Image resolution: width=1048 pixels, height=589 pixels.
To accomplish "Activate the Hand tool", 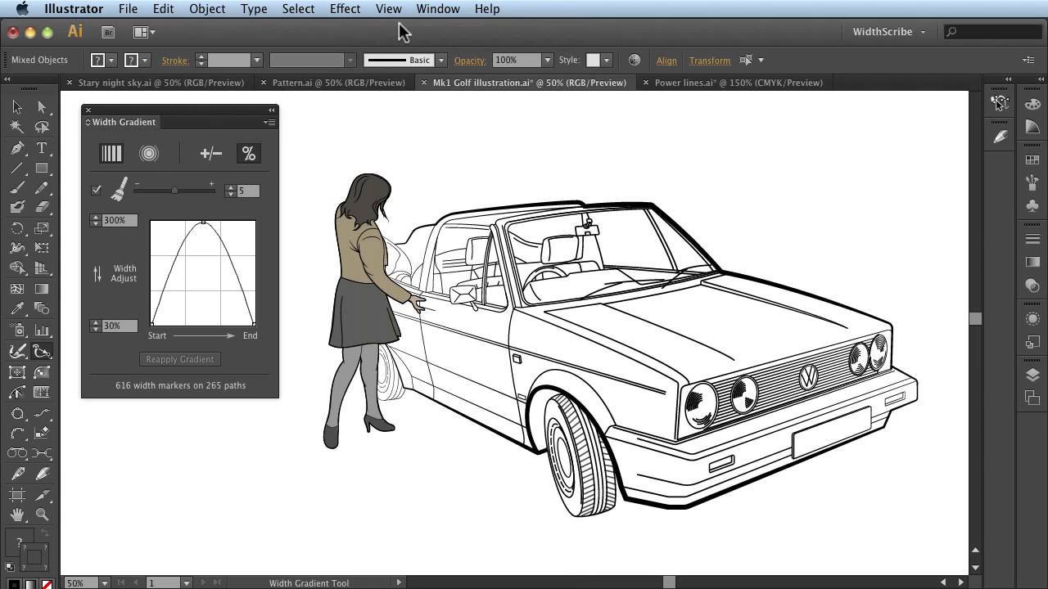I will tap(17, 515).
